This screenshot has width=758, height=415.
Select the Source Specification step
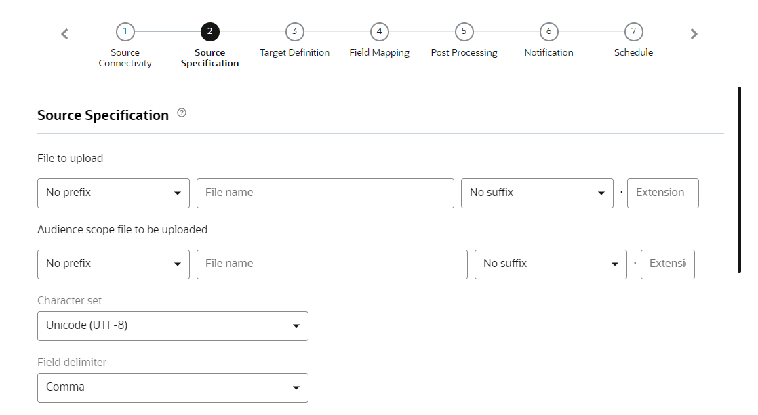coord(210,32)
